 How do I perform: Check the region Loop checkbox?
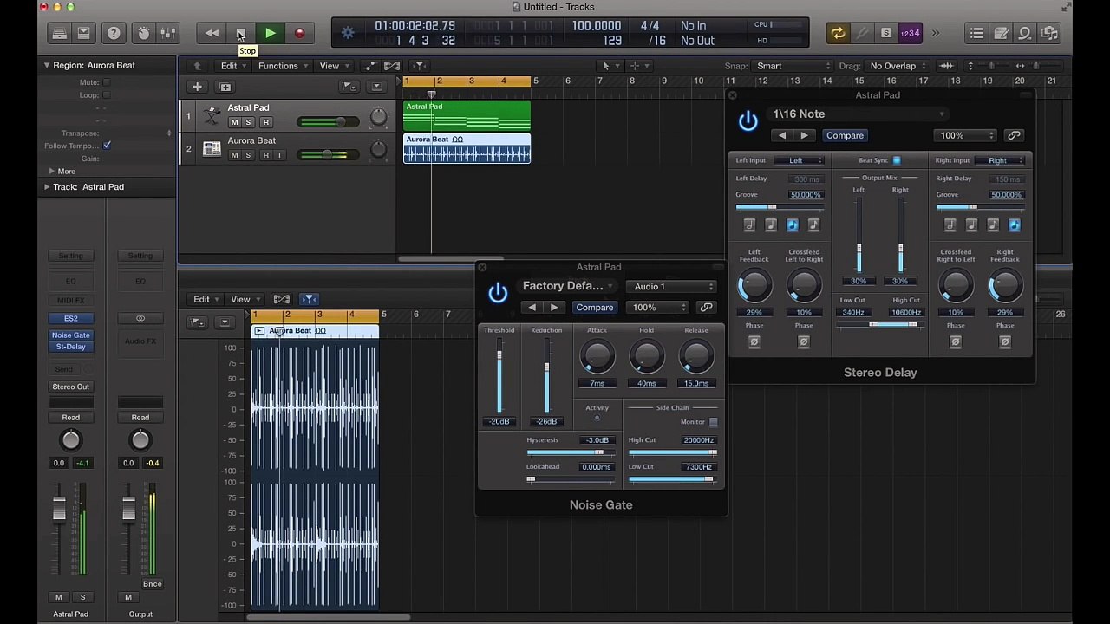107,95
